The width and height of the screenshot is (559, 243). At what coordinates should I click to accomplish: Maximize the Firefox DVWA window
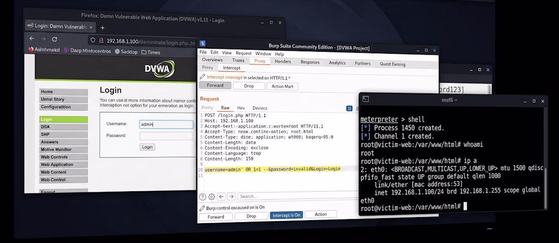(x=271, y=22)
